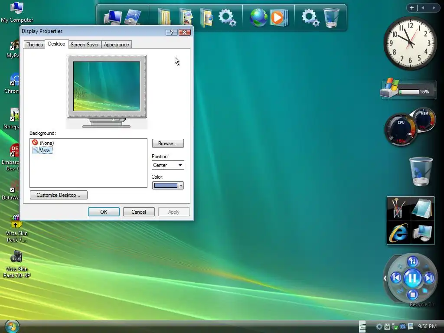Image resolution: width=444 pixels, height=333 pixels.
Task: Click Browse button for background
Action: pos(168,144)
